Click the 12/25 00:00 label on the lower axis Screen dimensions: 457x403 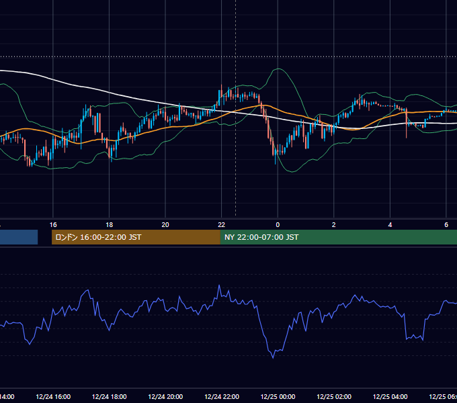278,396
